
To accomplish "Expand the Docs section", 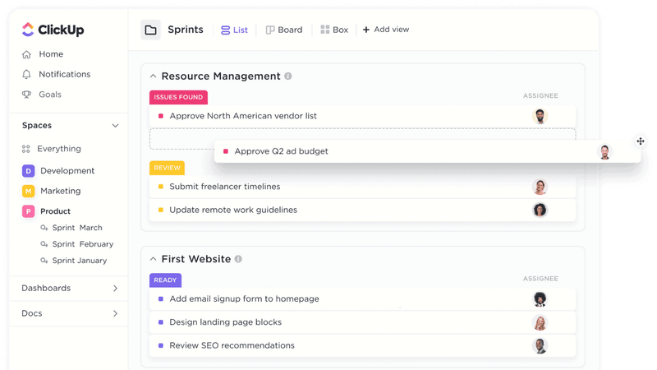I will [115, 313].
